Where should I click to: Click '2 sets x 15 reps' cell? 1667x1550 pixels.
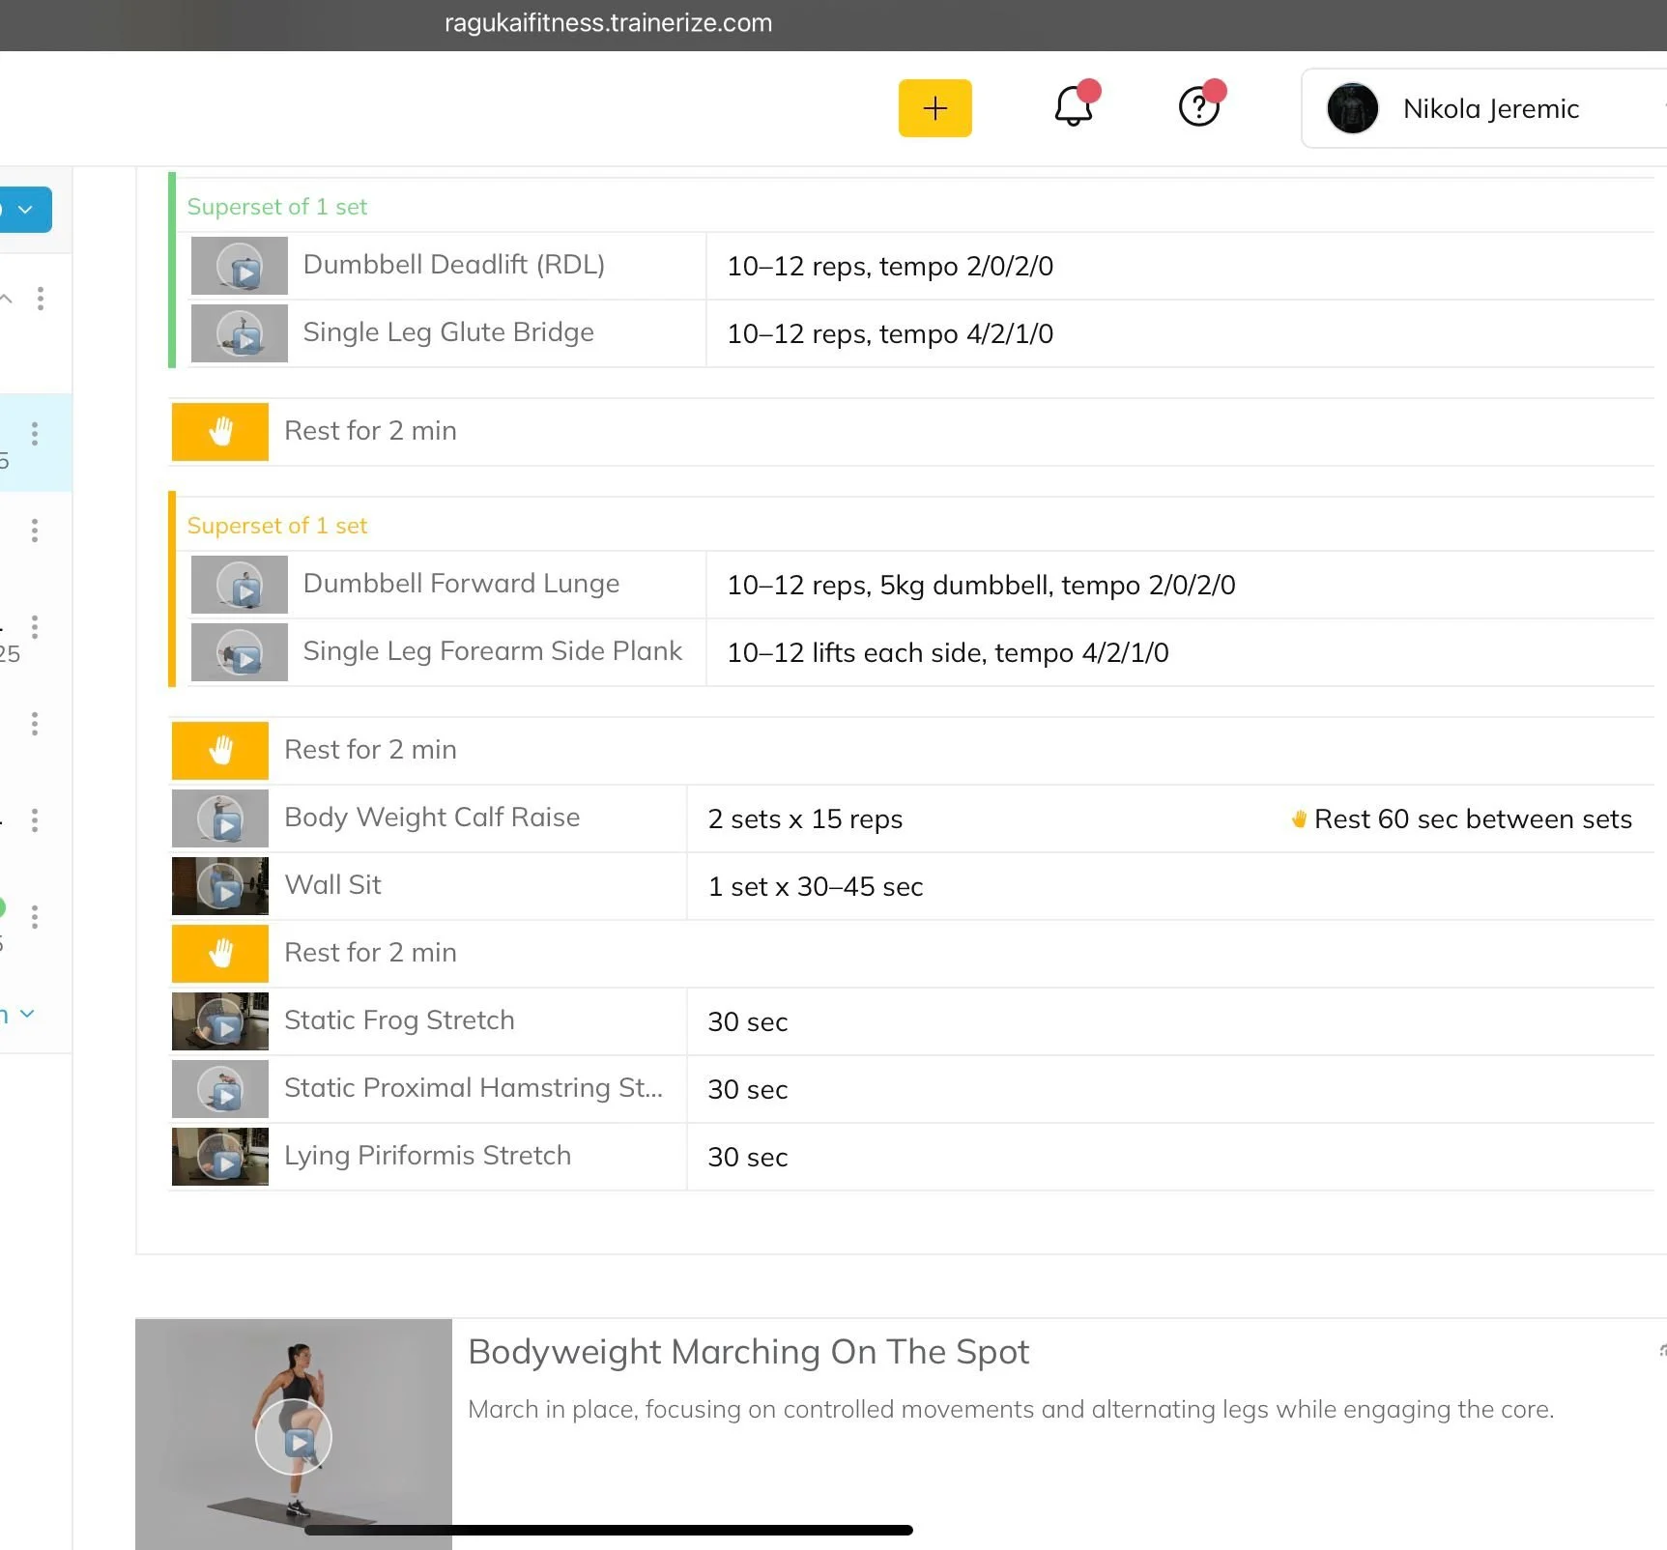[805, 819]
